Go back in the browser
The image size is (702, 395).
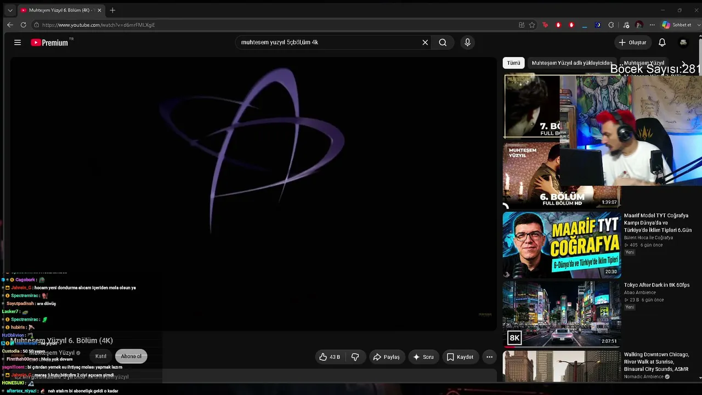(10, 25)
